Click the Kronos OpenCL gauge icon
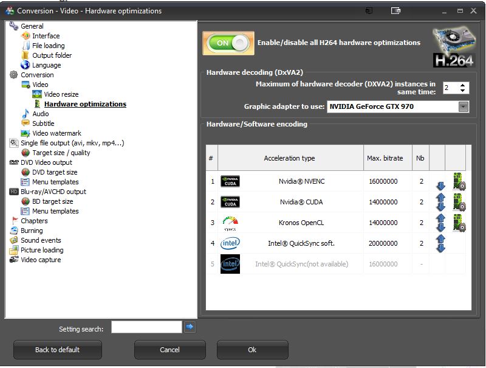Viewport: 486px width, 368px height. (230, 223)
